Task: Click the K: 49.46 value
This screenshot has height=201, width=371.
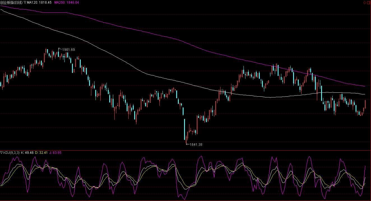Action: [x=27, y=153]
